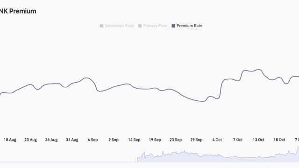Click the Premium chart title
Screen dimensions: 299x168
[18, 11]
